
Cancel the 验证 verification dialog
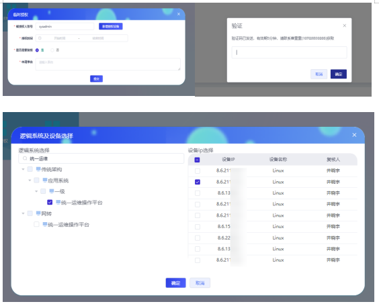point(319,74)
